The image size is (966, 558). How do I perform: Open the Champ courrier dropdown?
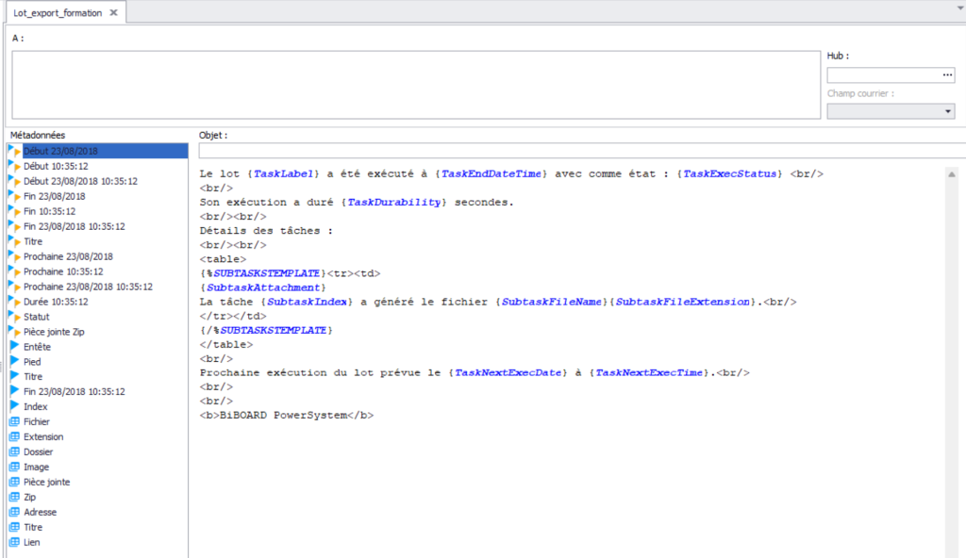pos(947,111)
